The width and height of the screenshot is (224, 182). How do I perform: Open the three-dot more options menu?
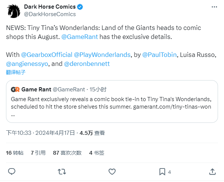[214, 7]
